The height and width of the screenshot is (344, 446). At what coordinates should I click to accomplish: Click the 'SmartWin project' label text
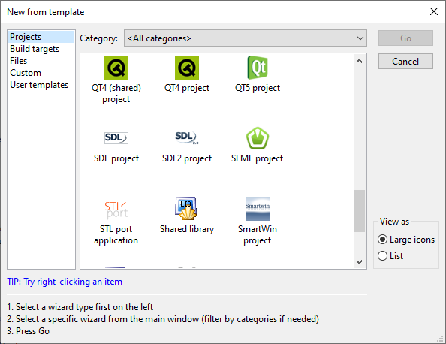click(258, 235)
